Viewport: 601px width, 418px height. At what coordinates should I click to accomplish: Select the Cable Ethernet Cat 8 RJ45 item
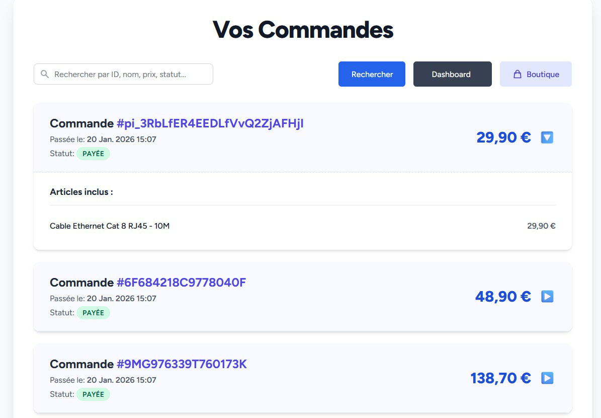pyautogui.click(x=110, y=226)
